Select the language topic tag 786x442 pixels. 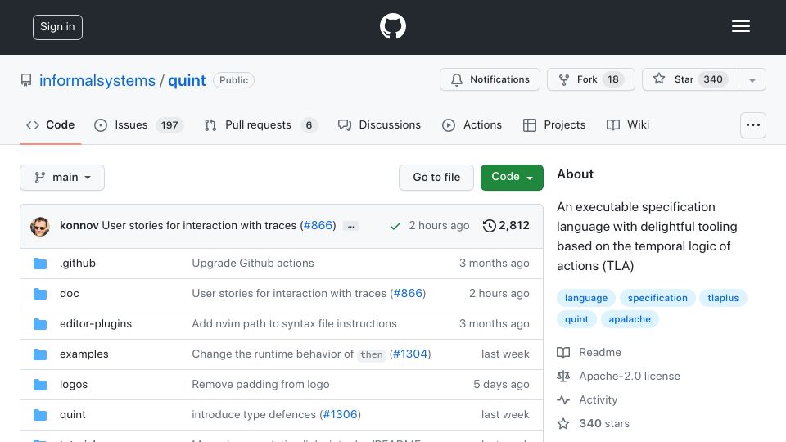(x=586, y=298)
